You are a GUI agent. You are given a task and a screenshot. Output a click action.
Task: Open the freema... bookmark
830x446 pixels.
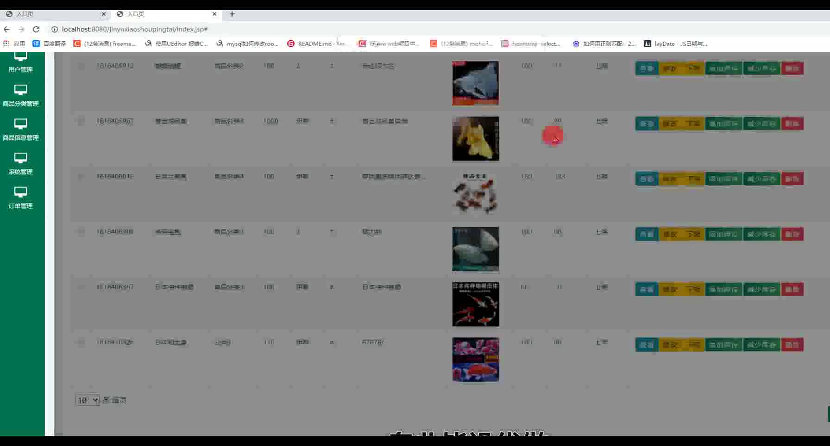pyautogui.click(x=105, y=43)
